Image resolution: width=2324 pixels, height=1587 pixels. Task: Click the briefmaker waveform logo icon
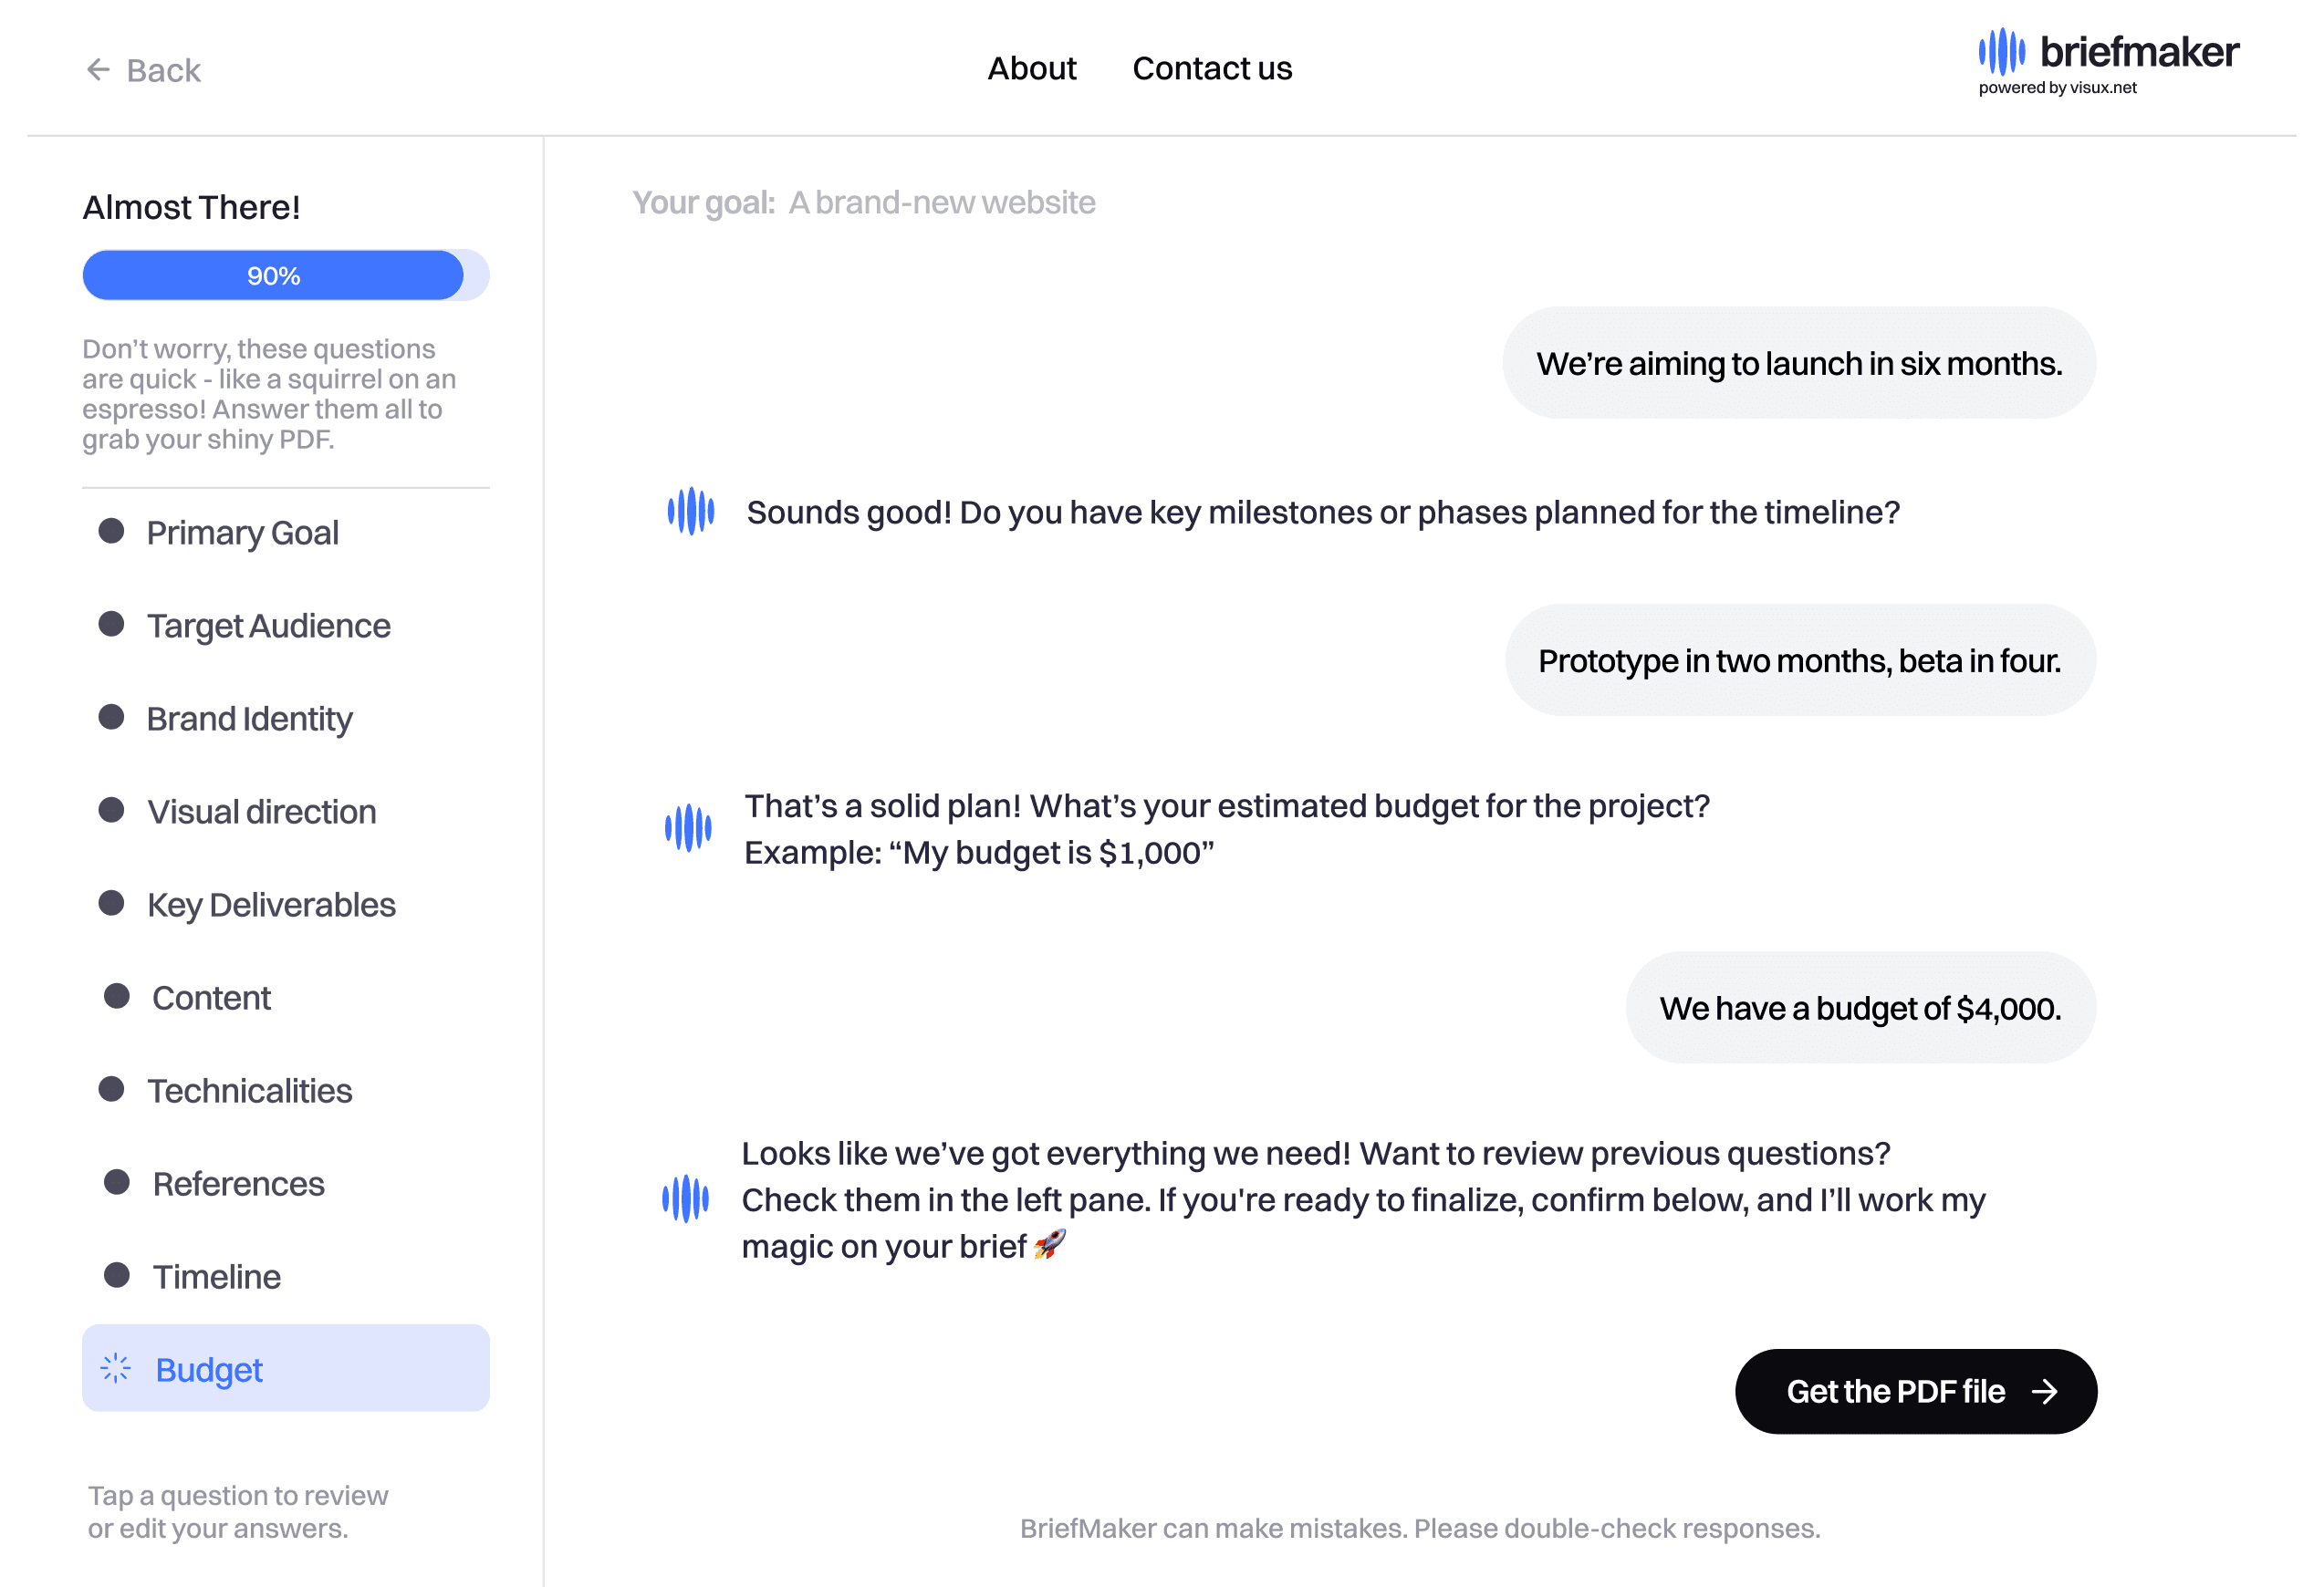(2001, 52)
